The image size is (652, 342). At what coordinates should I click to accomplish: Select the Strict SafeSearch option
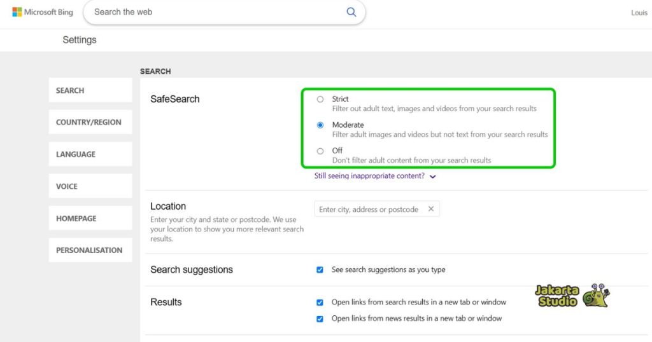[320, 99]
